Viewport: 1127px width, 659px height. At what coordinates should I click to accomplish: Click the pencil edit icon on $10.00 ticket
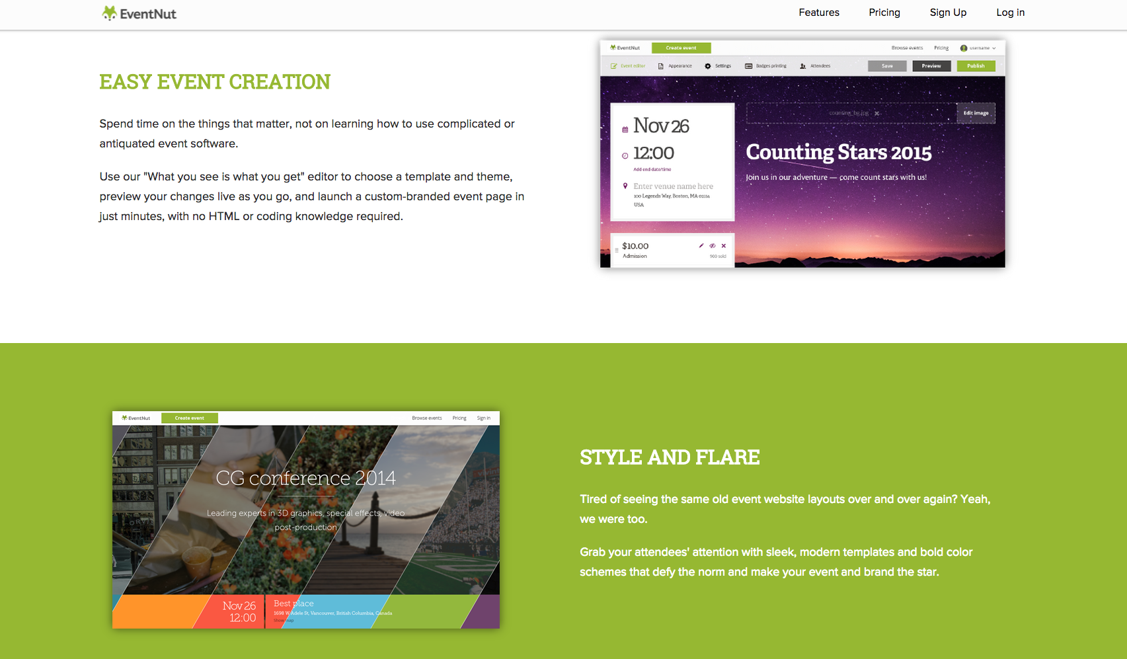(x=701, y=246)
